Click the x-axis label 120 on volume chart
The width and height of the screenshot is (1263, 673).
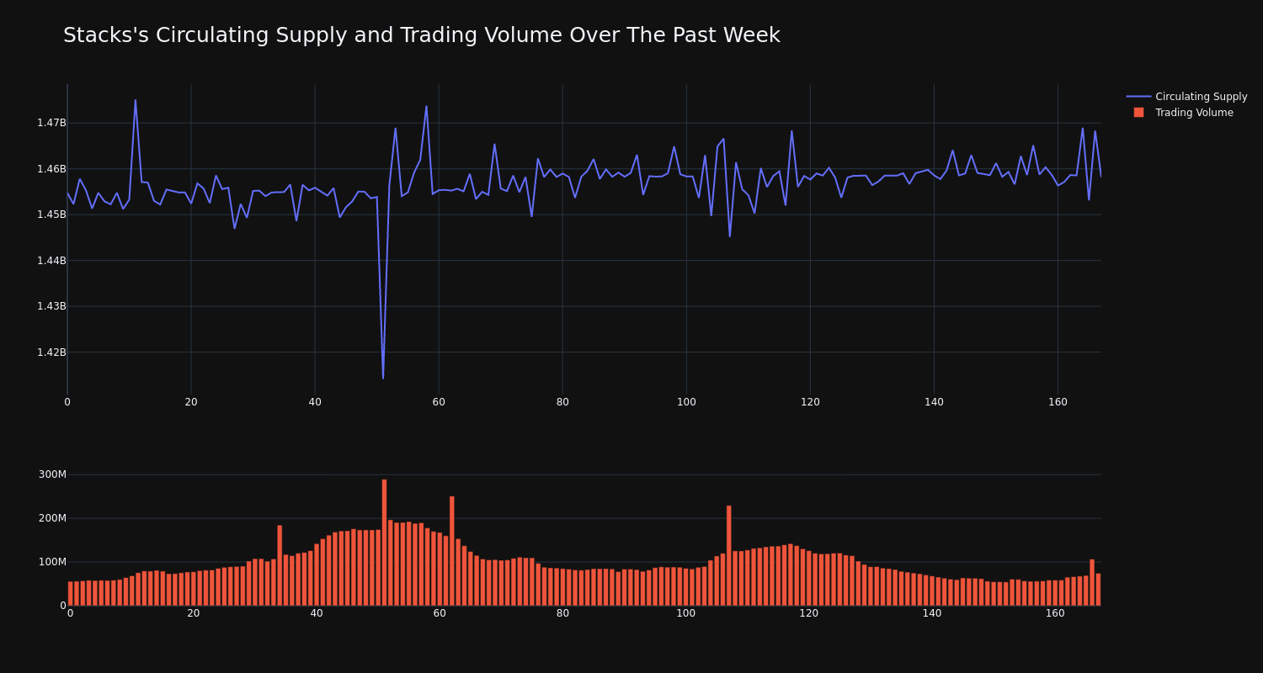(x=809, y=613)
